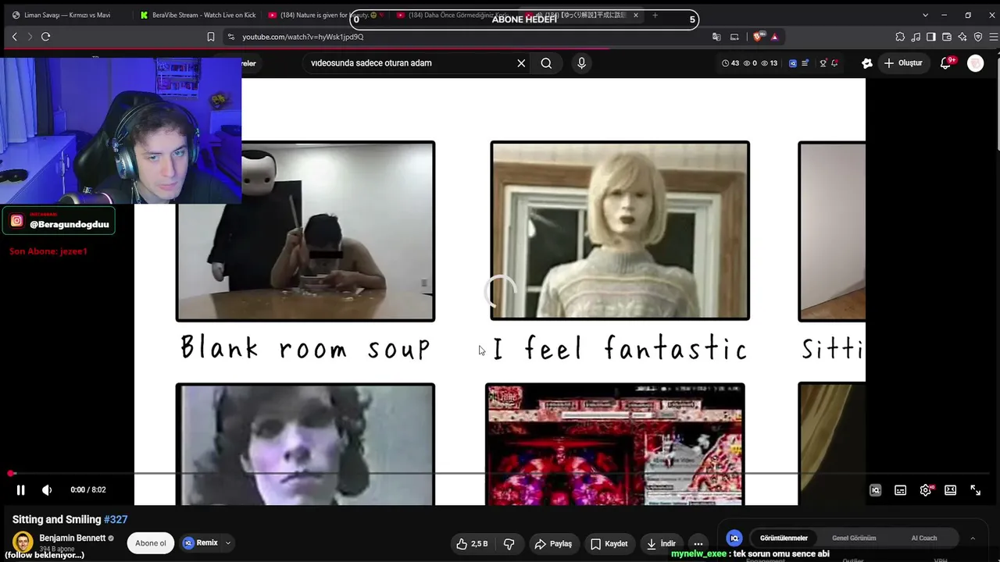Viewport: 1000px width, 562px height.
Task: Expand the Remix dropdown arrow
Action: (228, 543)
